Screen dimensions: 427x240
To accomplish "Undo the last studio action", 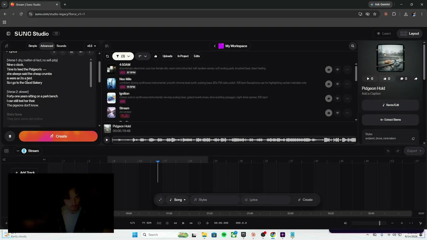I will pyautogui.click(x=388, y=151).
